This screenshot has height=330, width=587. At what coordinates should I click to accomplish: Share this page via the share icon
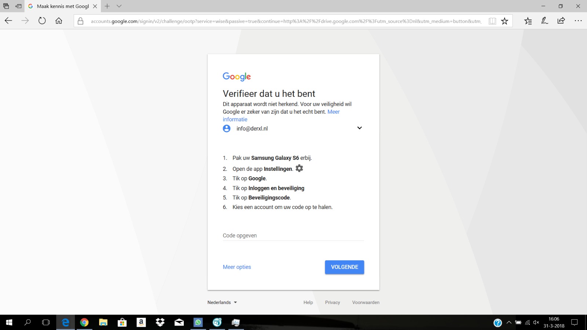[561, 21]
